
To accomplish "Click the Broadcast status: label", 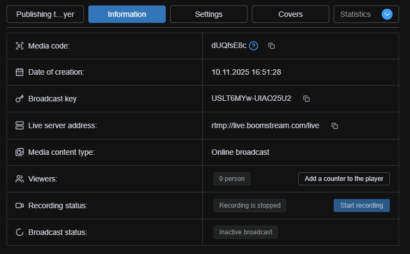I will coord(58,232).
